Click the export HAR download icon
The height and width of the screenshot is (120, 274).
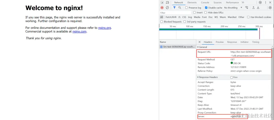[x=258, y=8]
